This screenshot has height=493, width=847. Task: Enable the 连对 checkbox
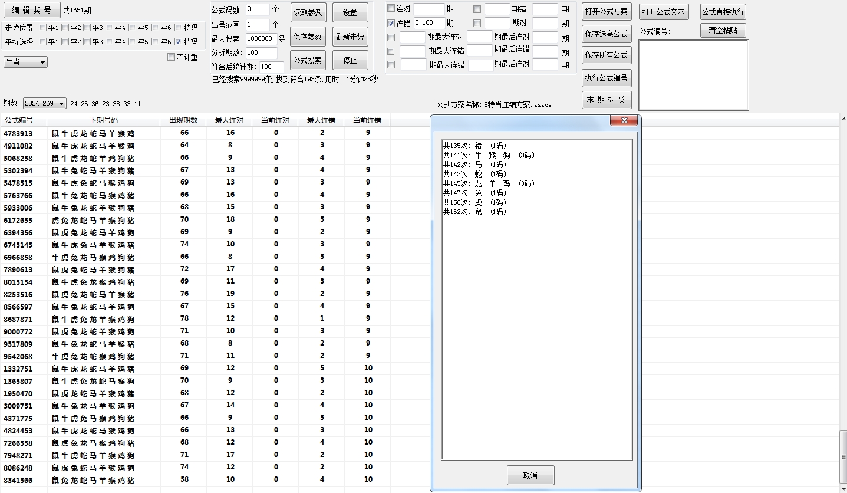[x=390, y=8]
